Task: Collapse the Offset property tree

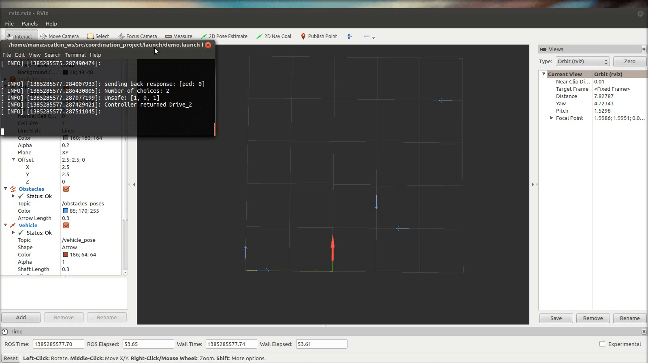Action: 13,160
